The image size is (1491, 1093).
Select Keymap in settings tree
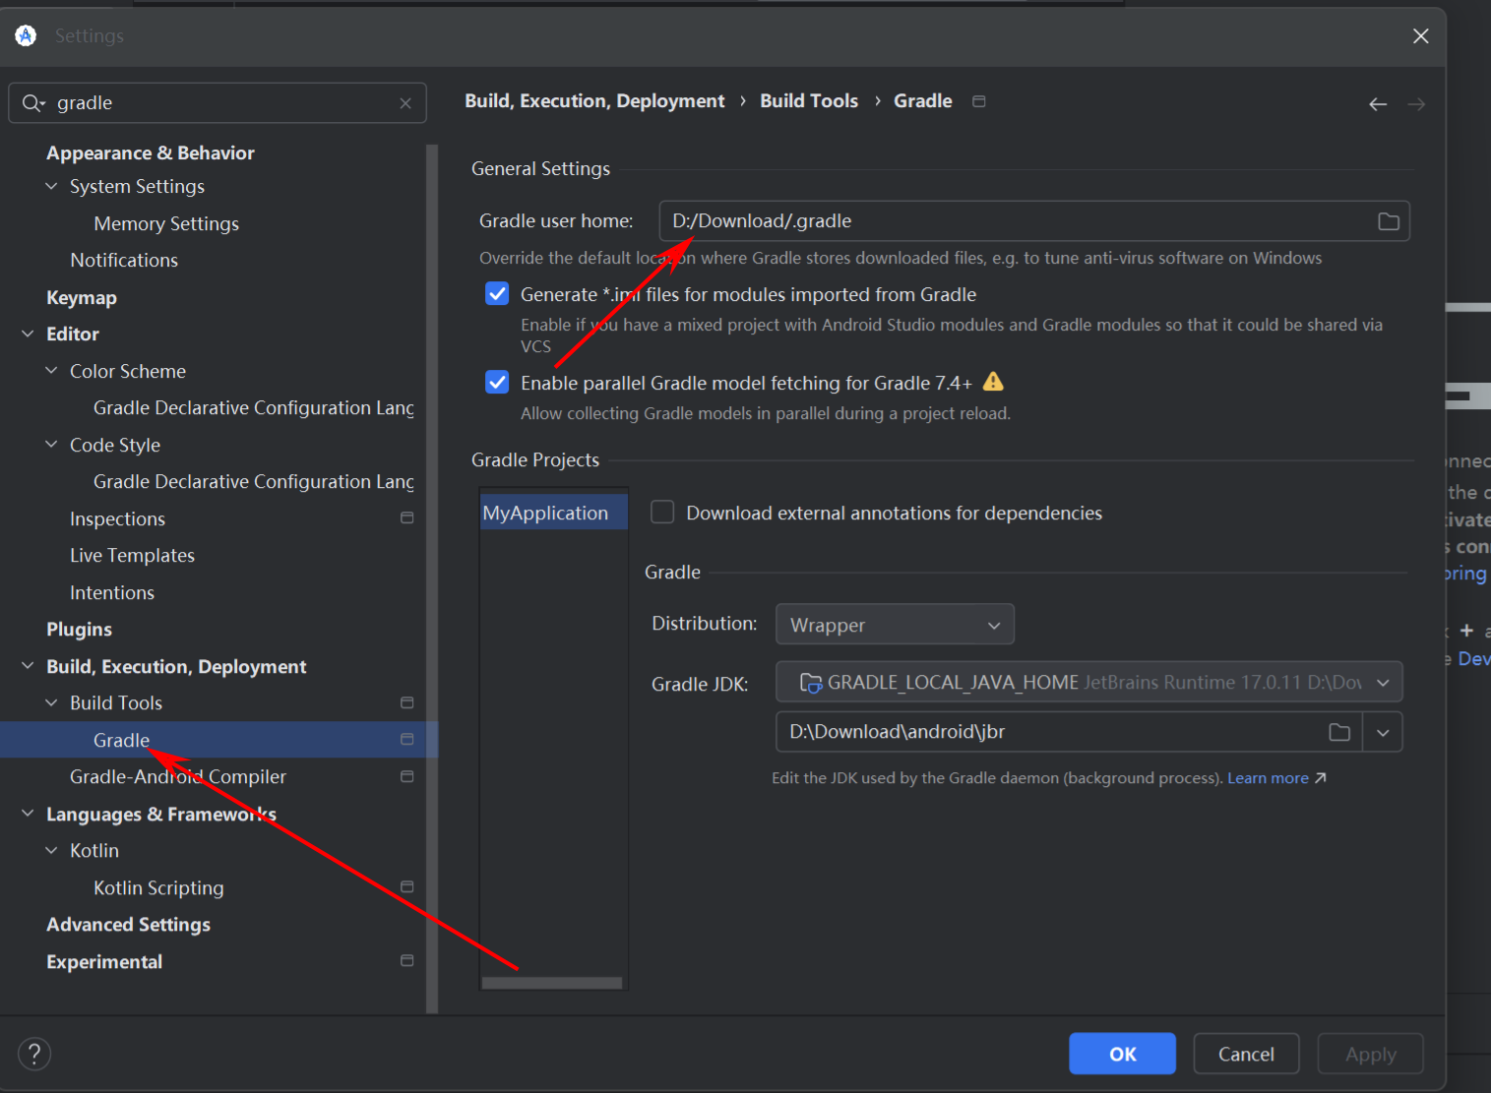pos(82,297)
